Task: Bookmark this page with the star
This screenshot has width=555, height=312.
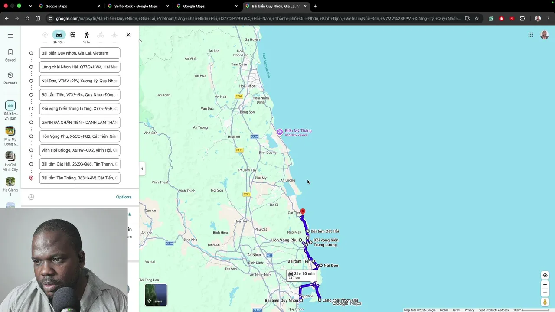Action: coord(477,18)
